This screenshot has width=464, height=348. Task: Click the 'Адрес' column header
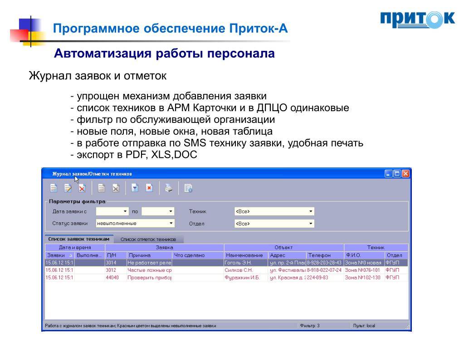pos(287,255)
